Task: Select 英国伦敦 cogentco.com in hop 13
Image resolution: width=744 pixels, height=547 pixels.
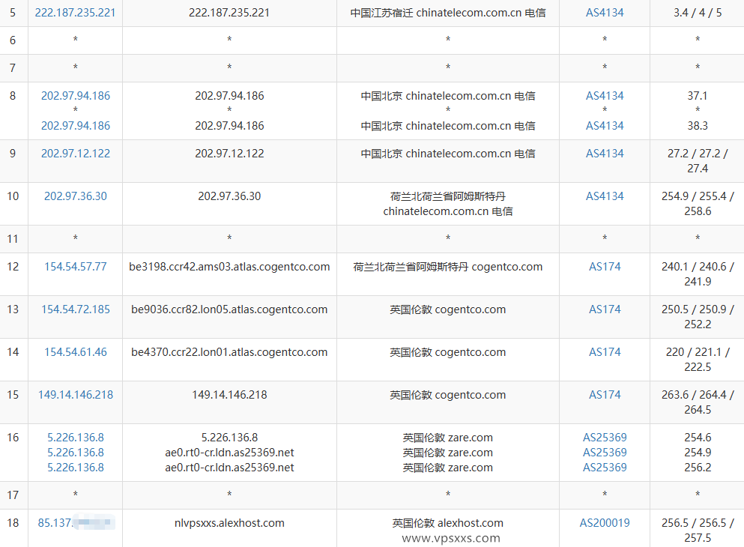Action: (x=448, y=309)
